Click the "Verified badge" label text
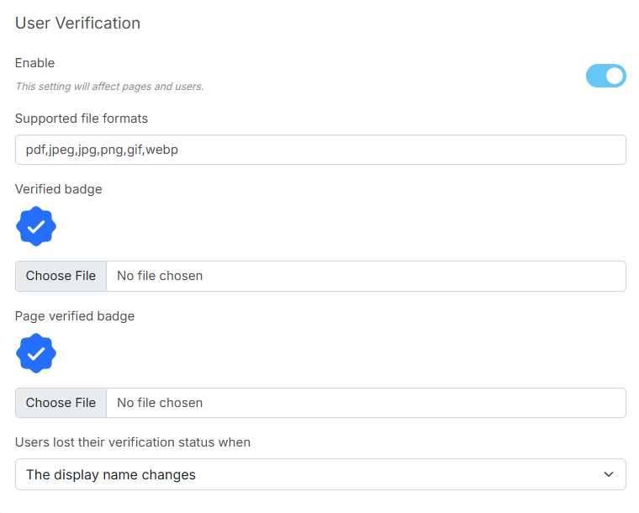 (x=59, y=189)
